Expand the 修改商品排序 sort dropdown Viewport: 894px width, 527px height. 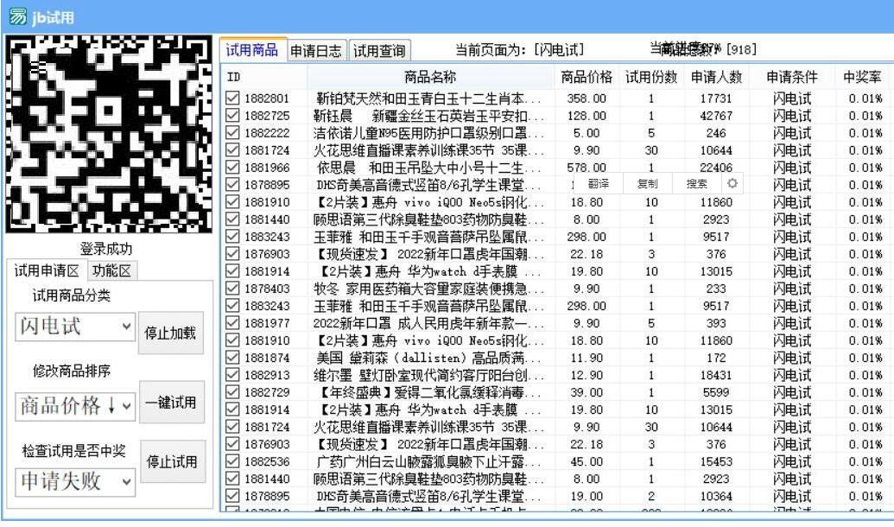pyautogui.click(x=75, y=406)
